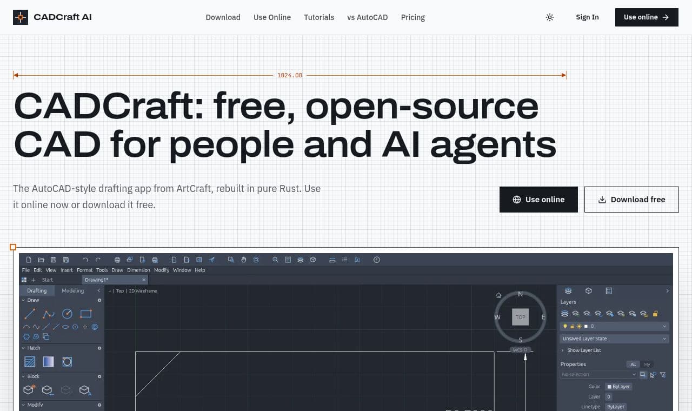Click the white layer color square
Viewport: 692px width, 411px height.
(585, 327)
